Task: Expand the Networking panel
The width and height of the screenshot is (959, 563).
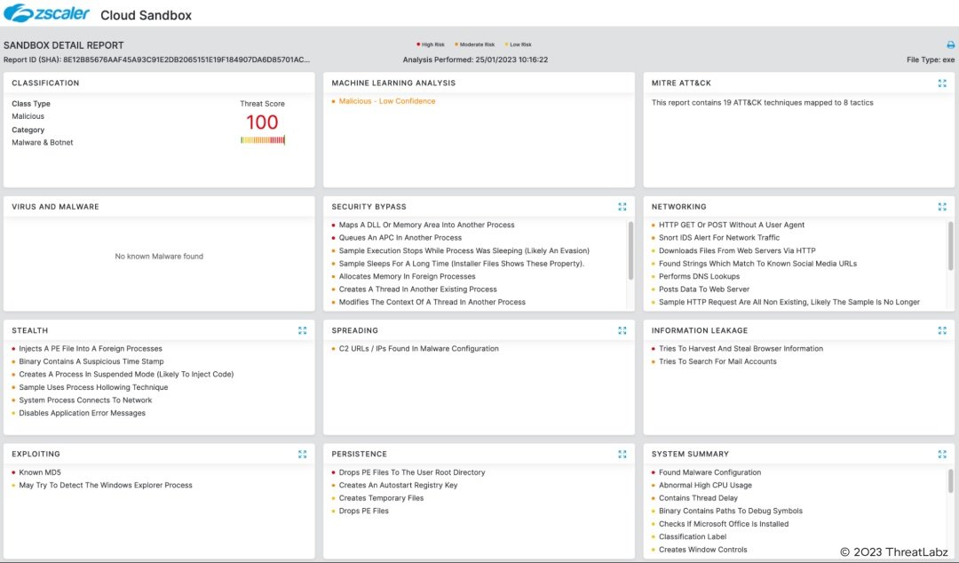Action: pos(942,207)
